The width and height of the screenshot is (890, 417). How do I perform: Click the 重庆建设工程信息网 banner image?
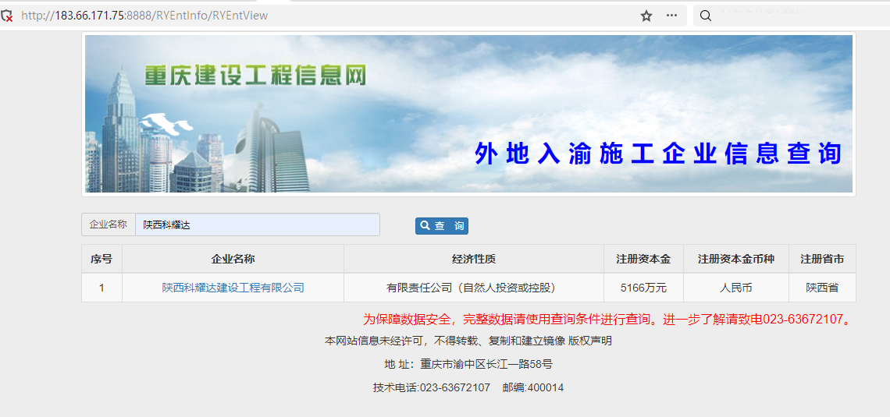469,114
